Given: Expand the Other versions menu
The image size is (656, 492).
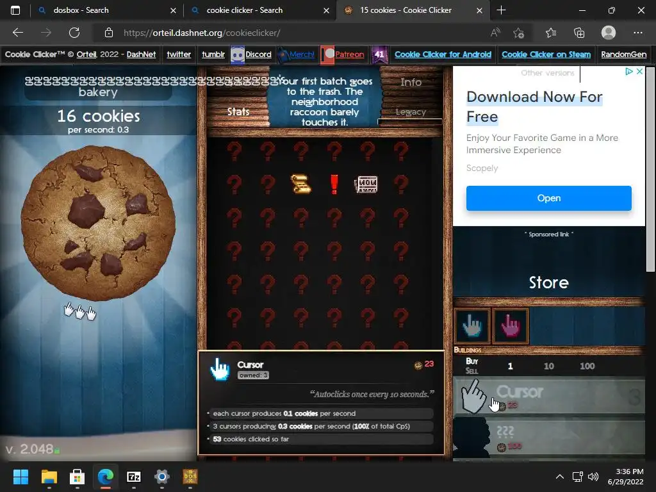Looking at the screenshot, I should tap(548, 73).
